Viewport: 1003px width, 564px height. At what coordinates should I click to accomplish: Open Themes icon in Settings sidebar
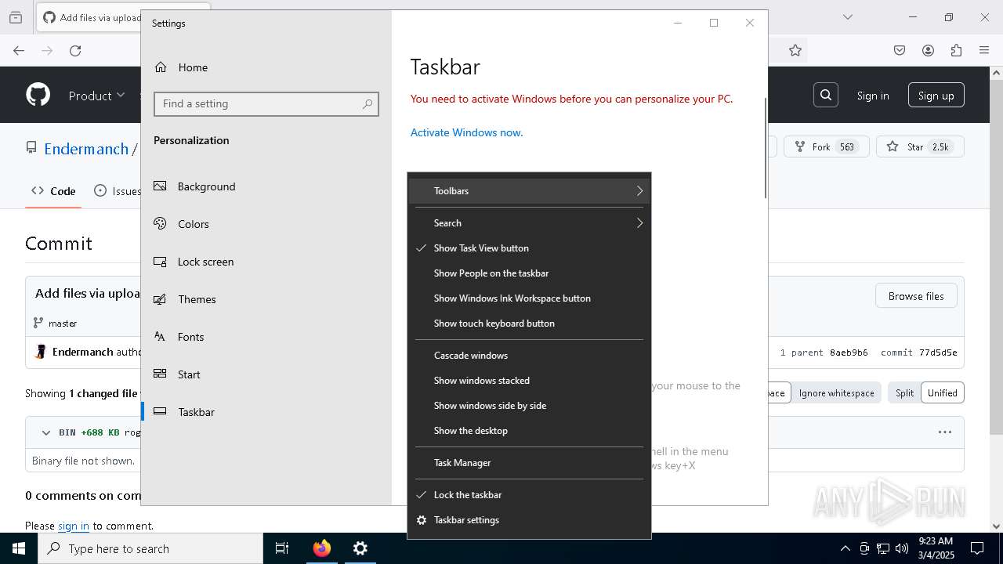tap(160, 299)
